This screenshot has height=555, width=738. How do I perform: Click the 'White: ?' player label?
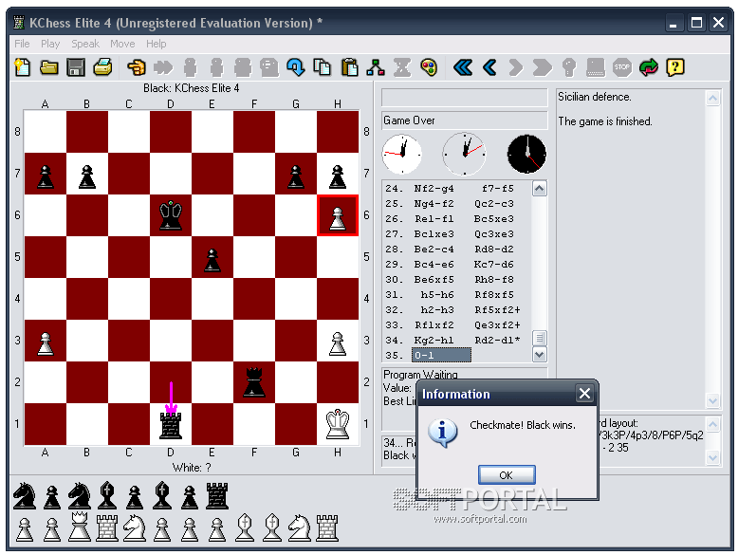[192, 468]
